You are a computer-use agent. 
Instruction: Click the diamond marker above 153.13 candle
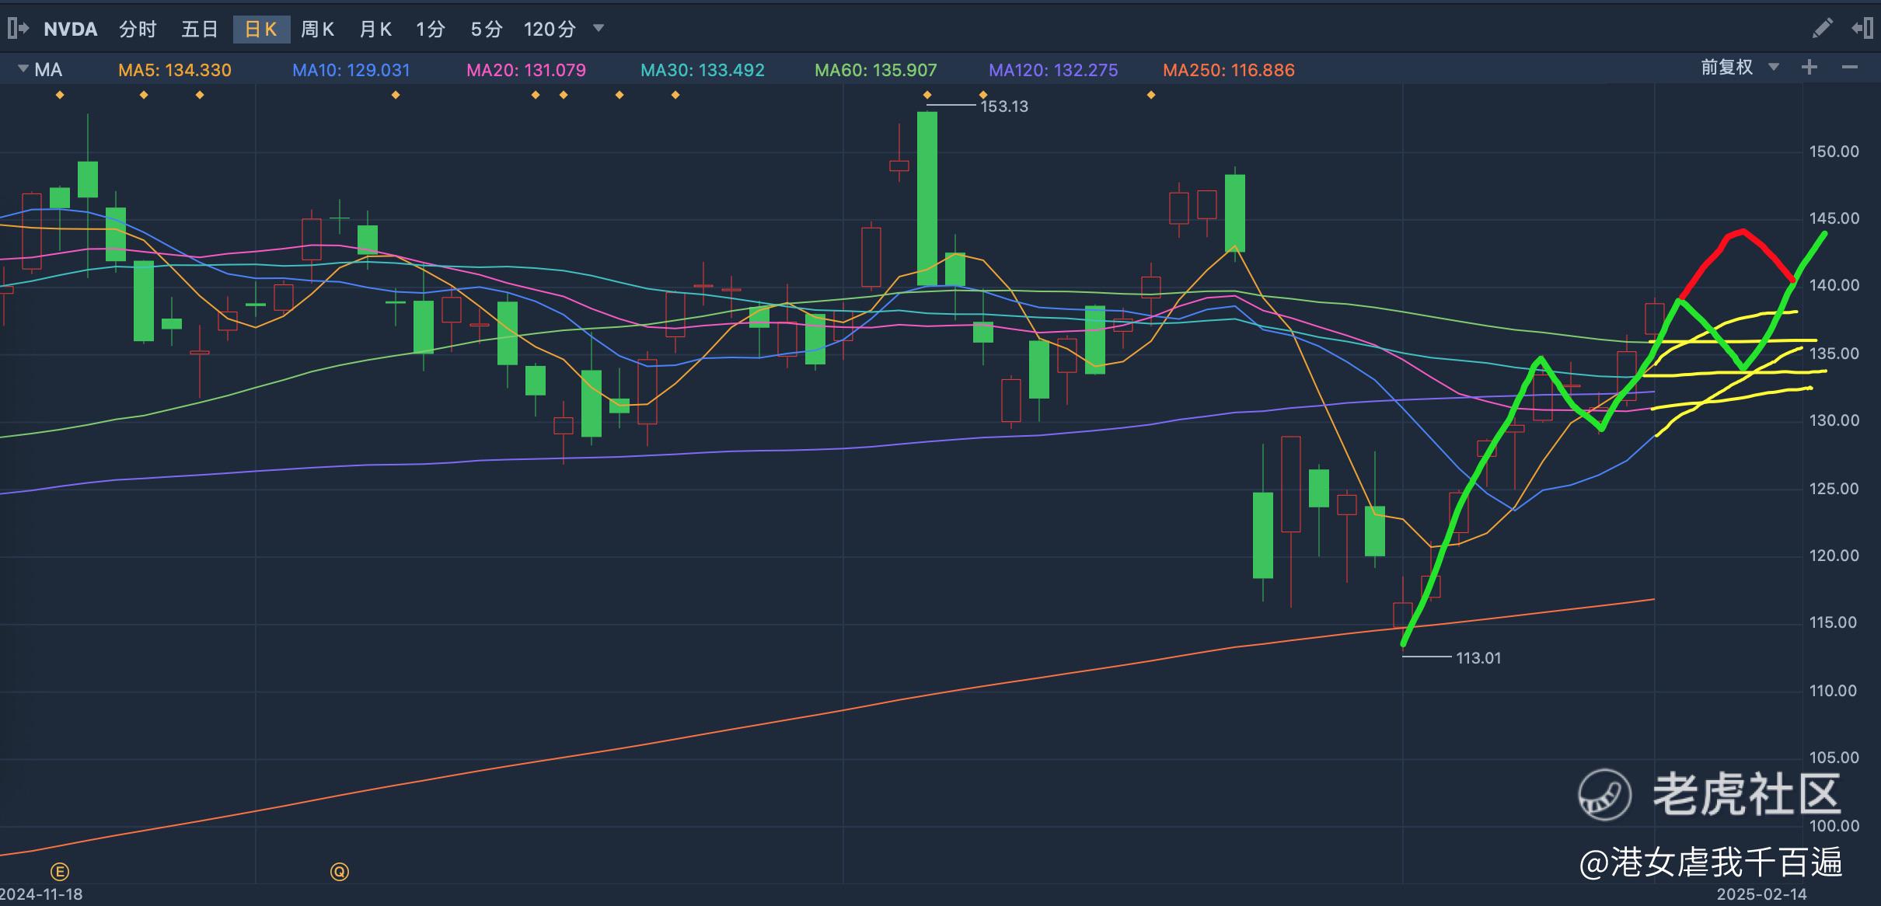coord(927,95)
